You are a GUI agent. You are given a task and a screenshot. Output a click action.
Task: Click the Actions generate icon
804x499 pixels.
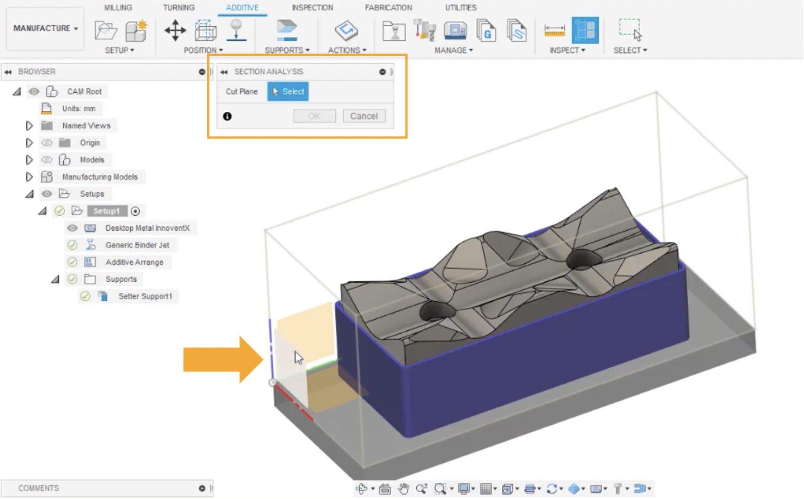point(346,30)
